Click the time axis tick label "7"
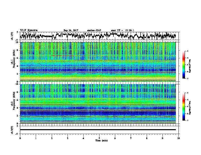Screen dimensions: 201x155 pyautogui.click(x=131, y=138)
